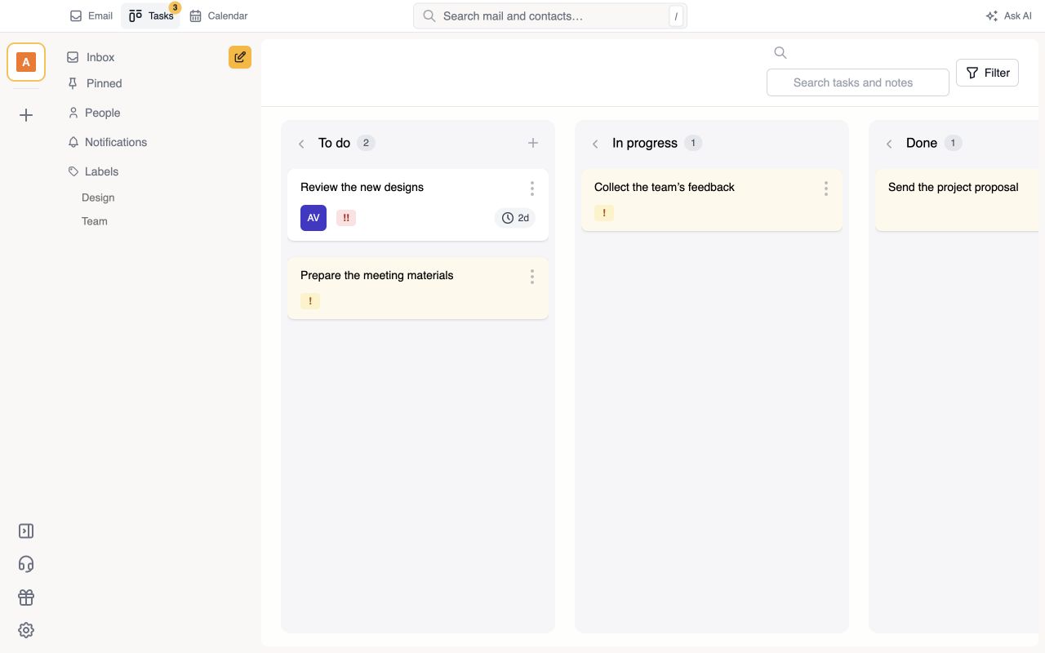This screenshot has width=1045, height=653.
Task: Open settings gear icon
Action: pyautogui.click(x=26, y=630)
